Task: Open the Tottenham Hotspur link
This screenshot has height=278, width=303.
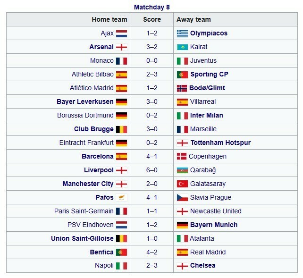Action: coord(220,143)
